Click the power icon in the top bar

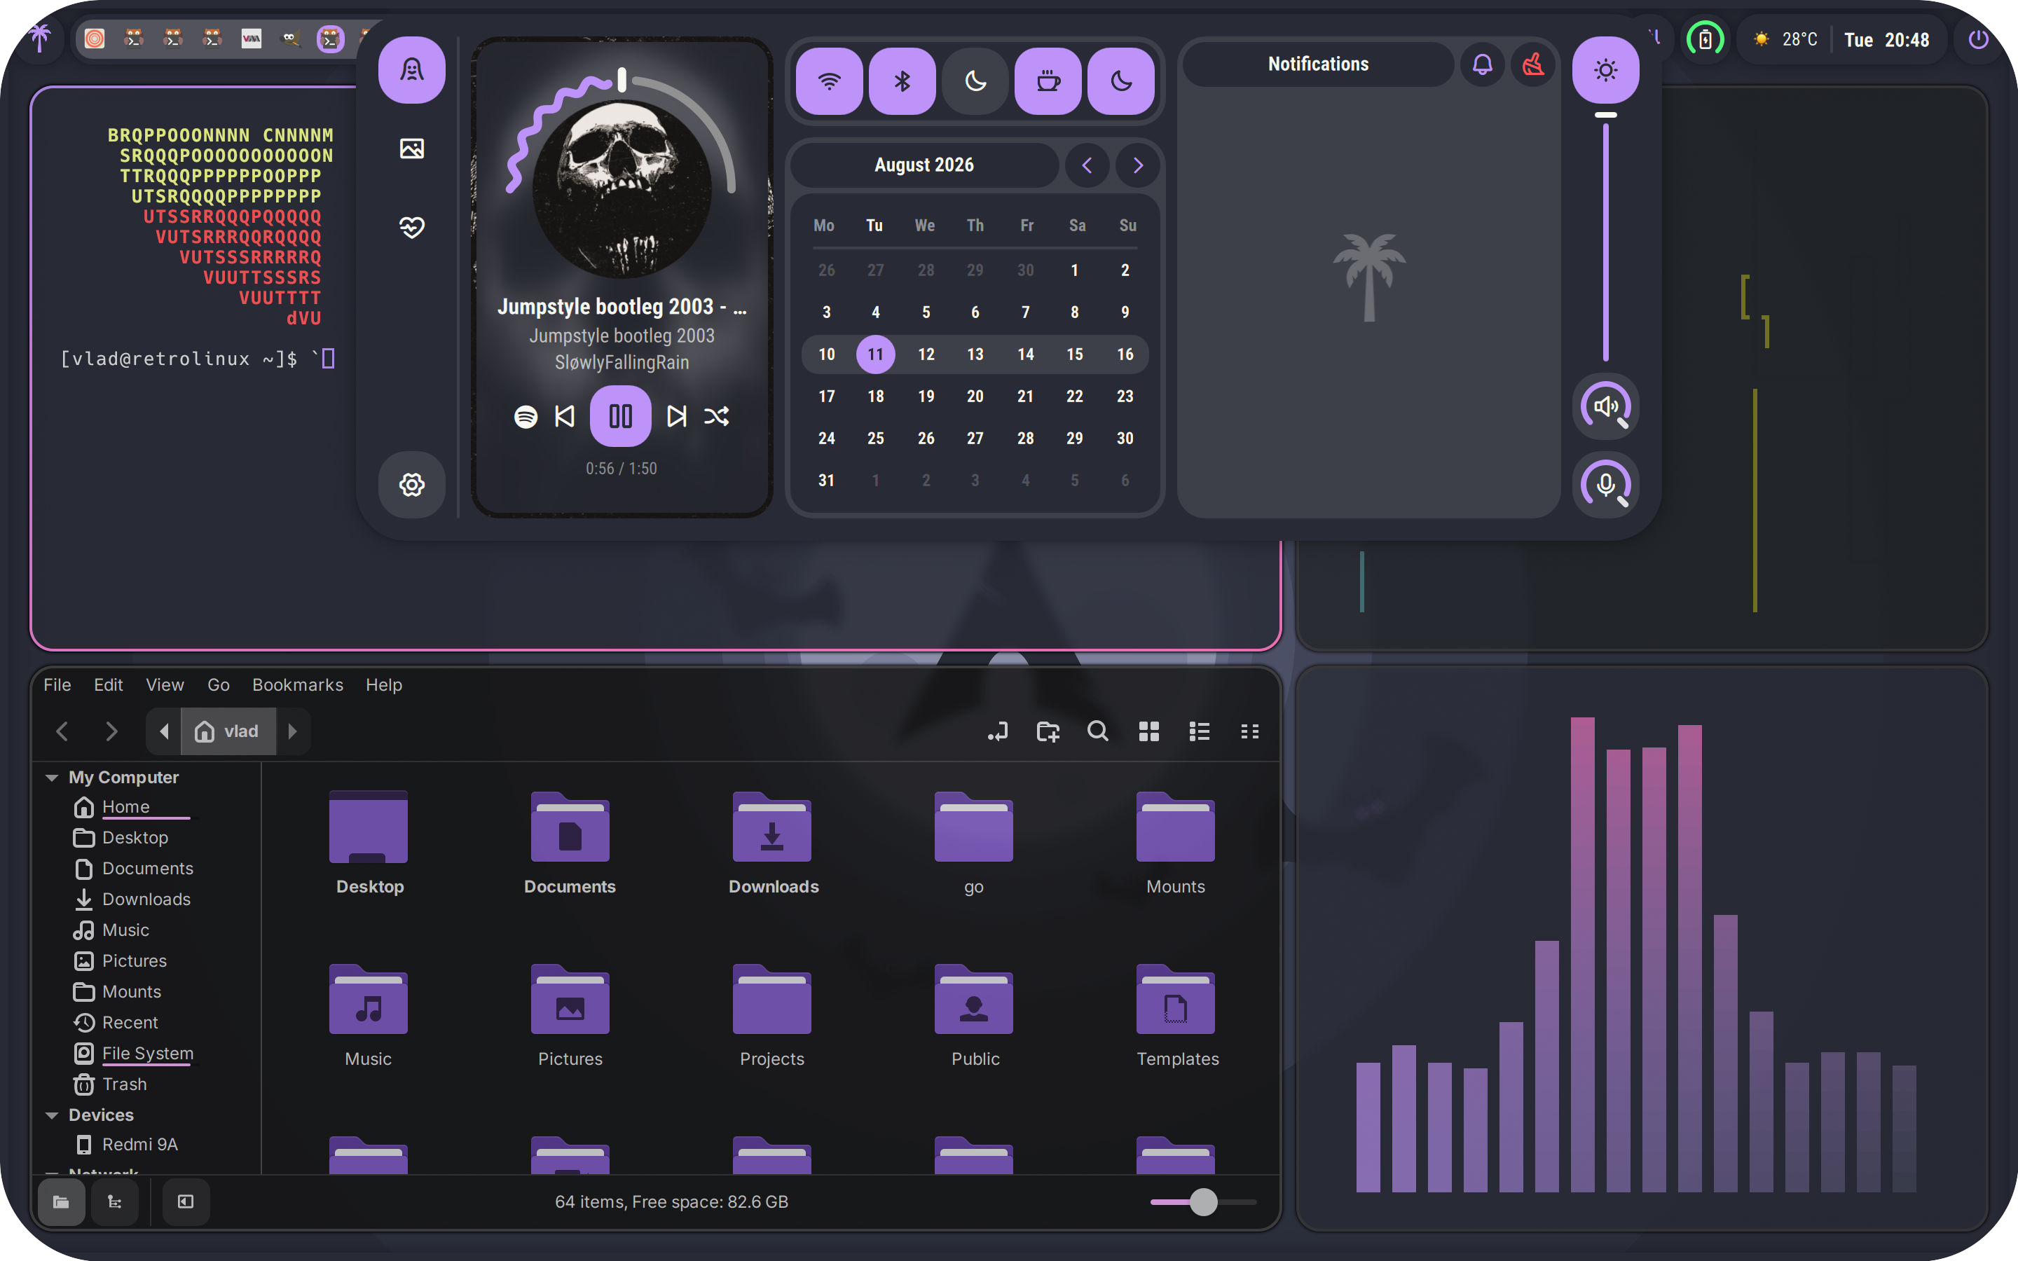pyautogui.click(x=1977, y=39)
